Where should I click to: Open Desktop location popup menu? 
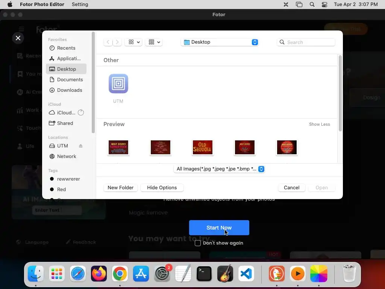click(x=220, y=42)
